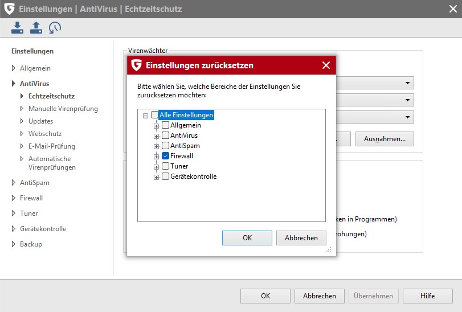Select Firewall in the settings sidebar

[x=31, y=198]
